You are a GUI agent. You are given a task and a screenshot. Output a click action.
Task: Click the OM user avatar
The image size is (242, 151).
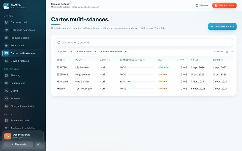(8, 136)
